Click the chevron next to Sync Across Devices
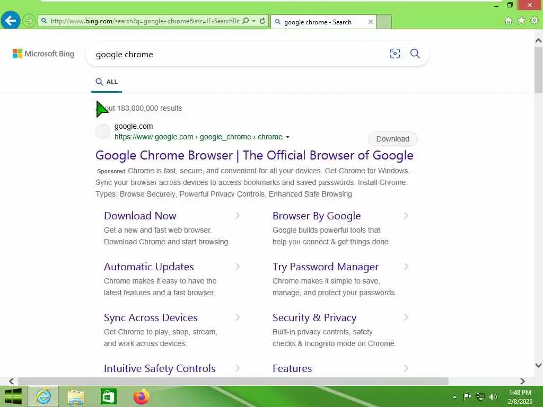This screenshot has width=543, height=407. 238,317
